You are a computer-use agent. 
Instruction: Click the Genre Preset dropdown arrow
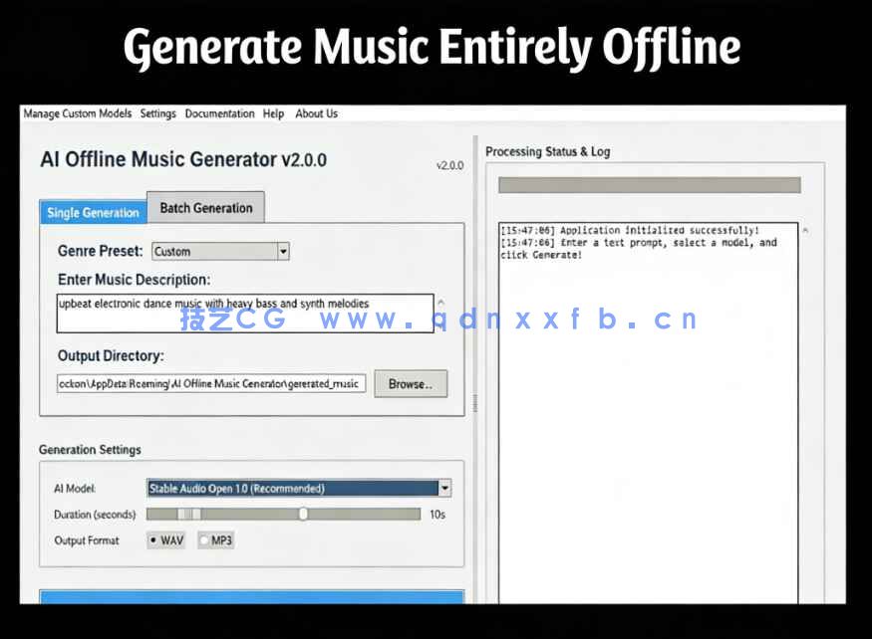pyautogui.click(x=283, y=251)
